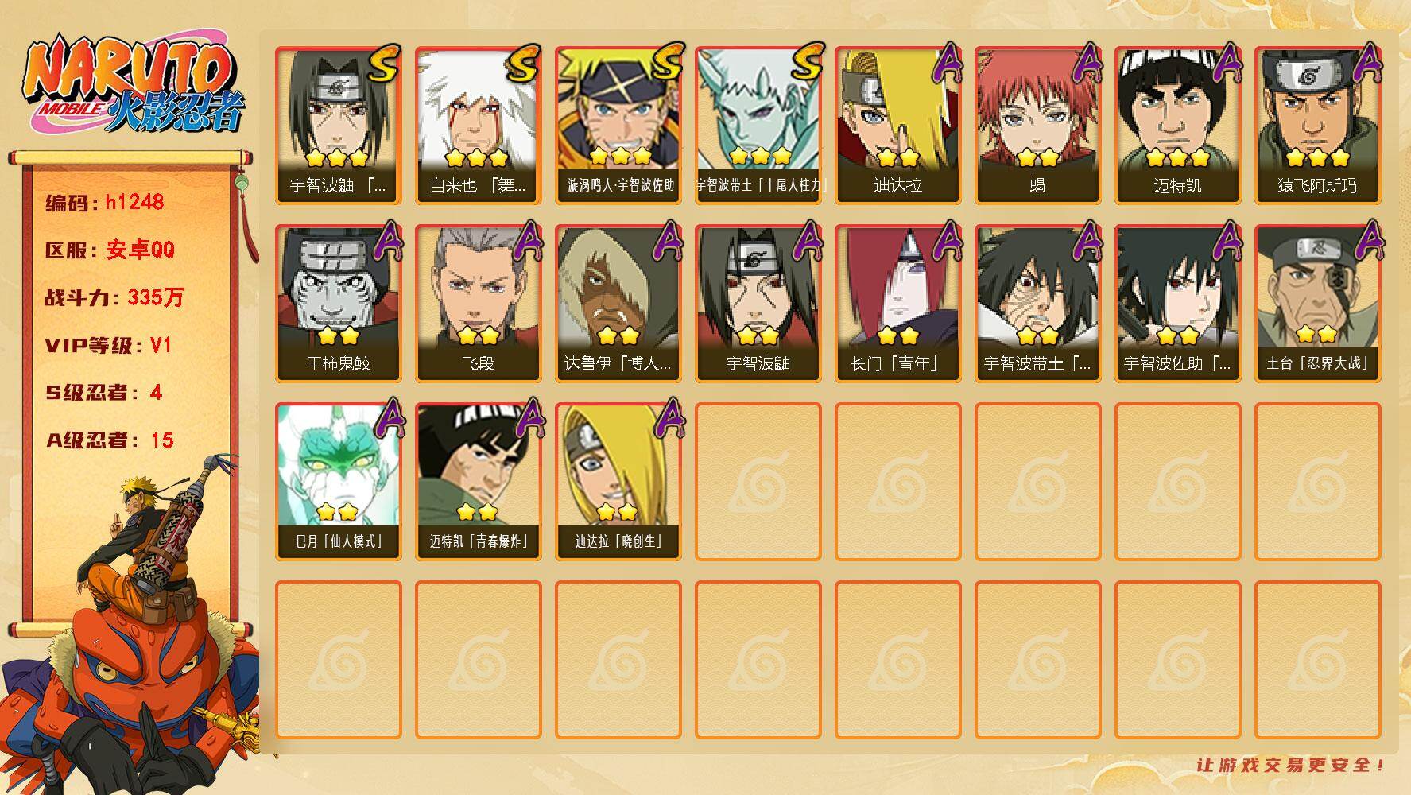Click the 猿飞阿斯玛 Asuma card
Image resolution: width=1411 pixels, height=795 pixels.
coord(1317,126)
